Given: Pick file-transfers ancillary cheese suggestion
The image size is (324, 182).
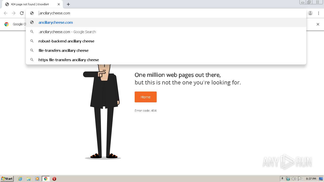Looking at the screenshot, I should pos(166,51).
